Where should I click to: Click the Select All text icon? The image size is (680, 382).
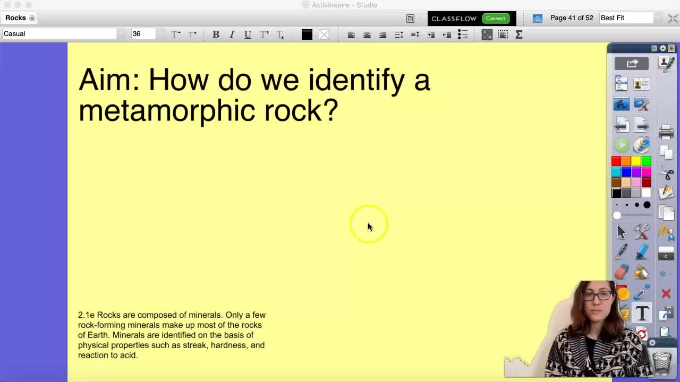[x=503, y=34]
